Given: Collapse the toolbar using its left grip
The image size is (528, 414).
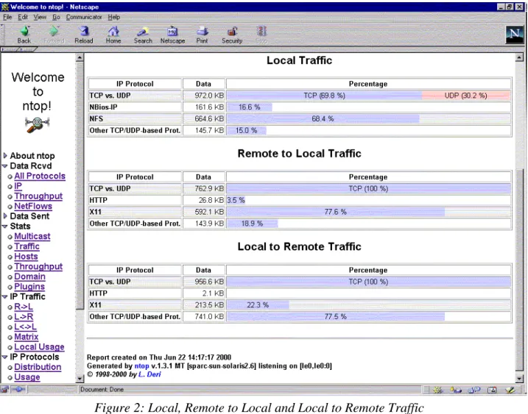Looking at the screenshot, I should pyautogui.click(x=2, y=34).
